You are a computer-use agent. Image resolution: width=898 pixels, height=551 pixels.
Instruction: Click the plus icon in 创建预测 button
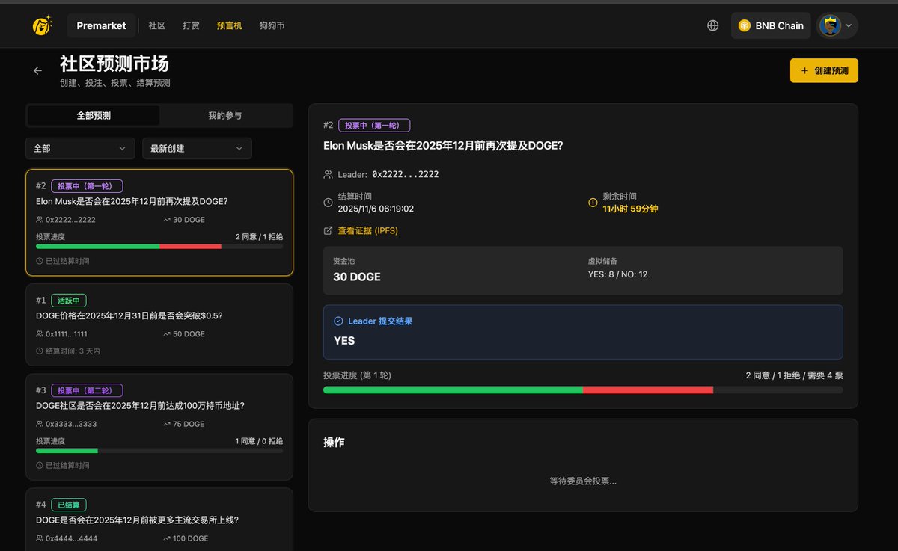click(x=805, y=70)
